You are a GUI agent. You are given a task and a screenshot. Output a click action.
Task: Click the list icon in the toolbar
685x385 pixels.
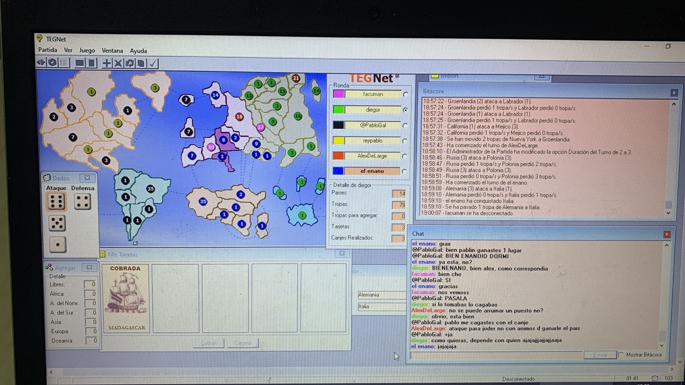tap(64, 63)
